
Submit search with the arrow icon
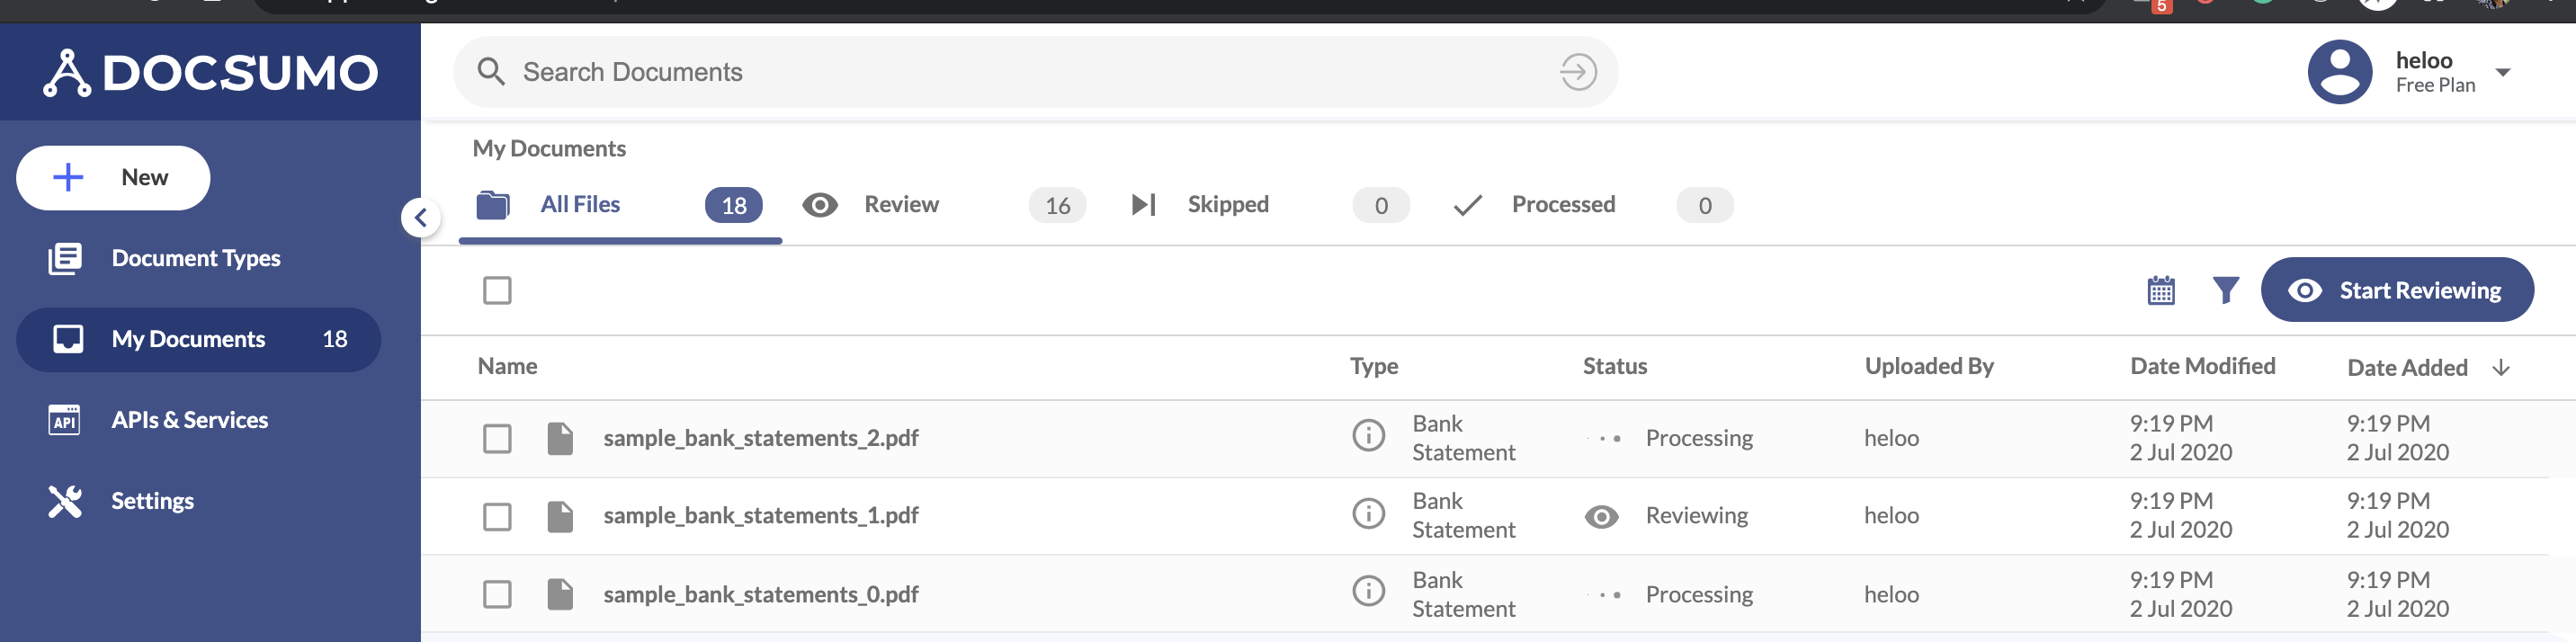pyautogui.click(x=1578, y=72)
